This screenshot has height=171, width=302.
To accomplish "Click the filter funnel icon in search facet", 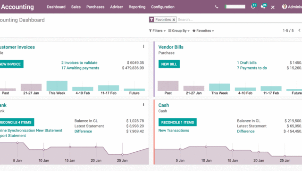I will click(x=151, y=20).
